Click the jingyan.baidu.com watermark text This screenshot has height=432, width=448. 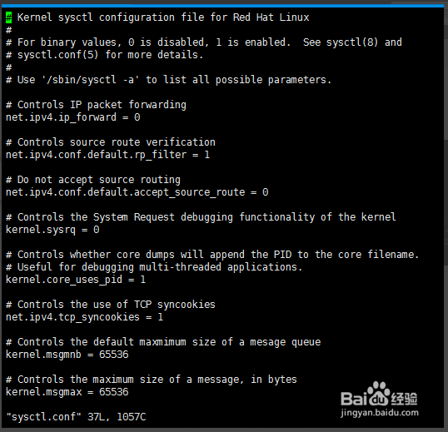[x=380, y=413]
